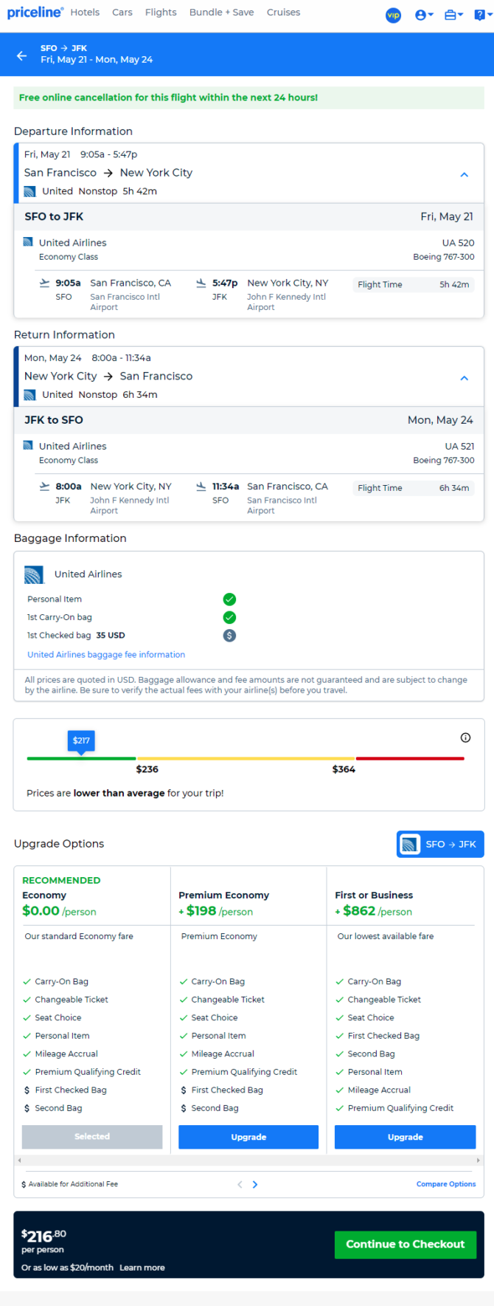The width and height of the screenshot is (494, 1306).
Task: Click the $217 price marker on scale
Action: pyautogui.click(x=81, y=740)
